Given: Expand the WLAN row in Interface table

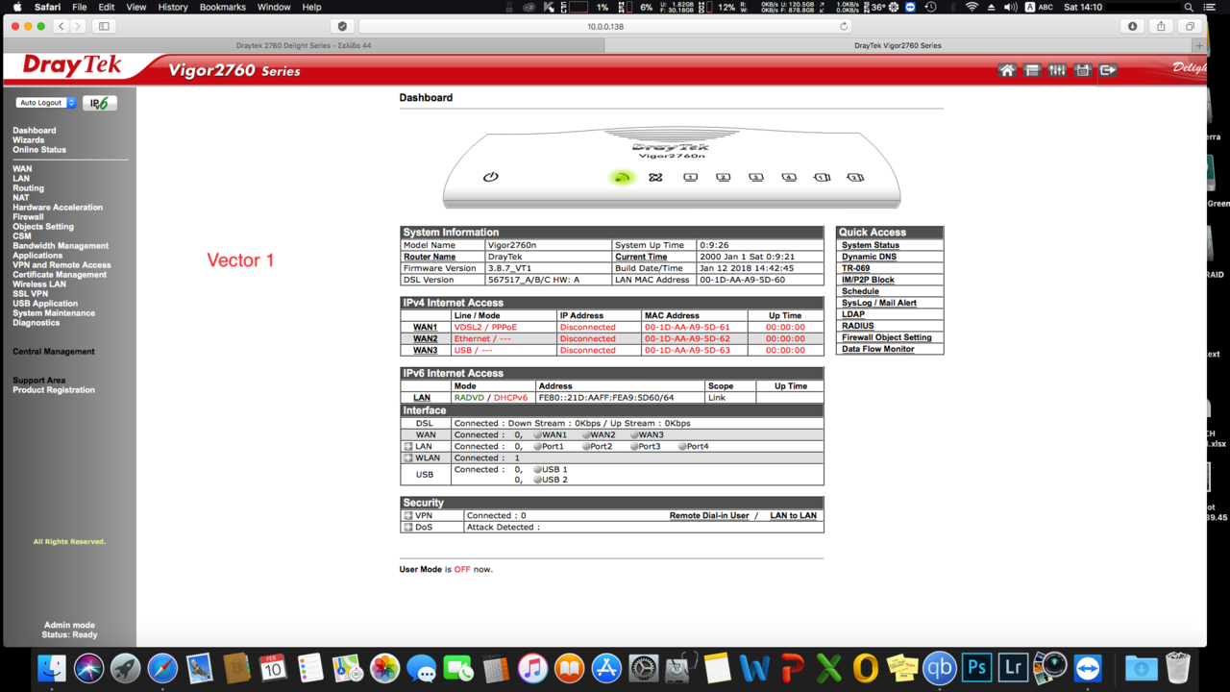Looking at the screenshot, I should (408, 457).
